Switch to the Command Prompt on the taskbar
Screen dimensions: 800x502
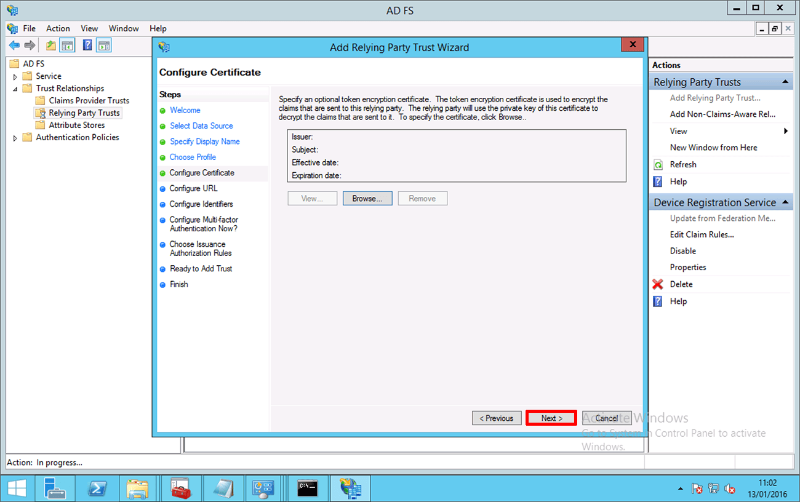pyautogui.click(x=307, y=488)
